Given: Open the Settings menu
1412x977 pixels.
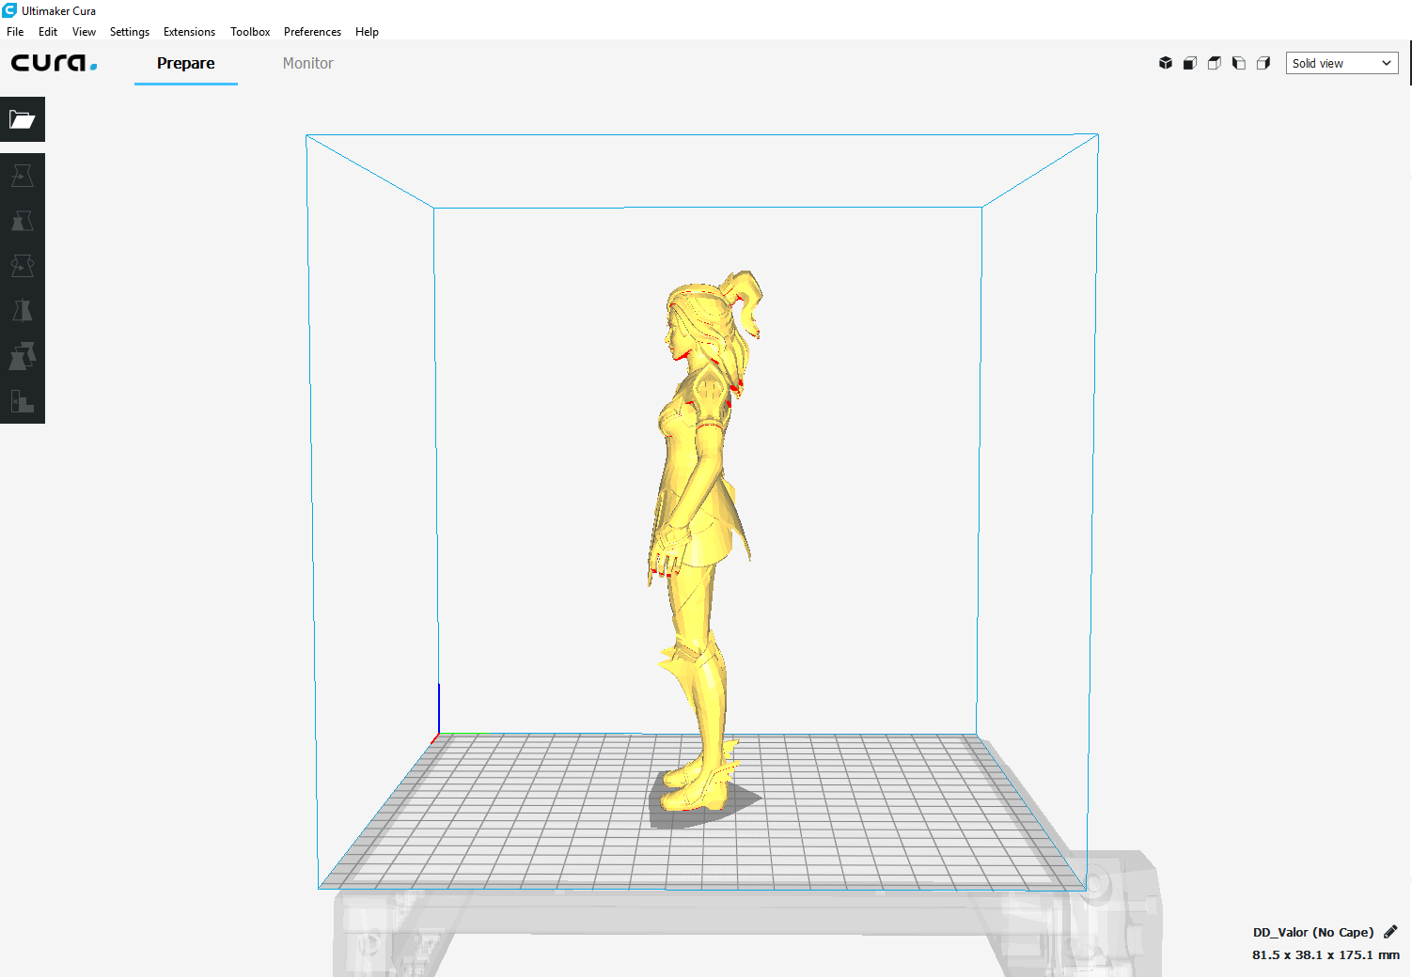Looking at the screenshot, I should 130,32.
